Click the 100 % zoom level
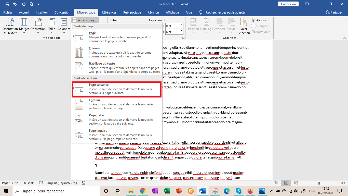348x196 pixels. pos(342,183)
